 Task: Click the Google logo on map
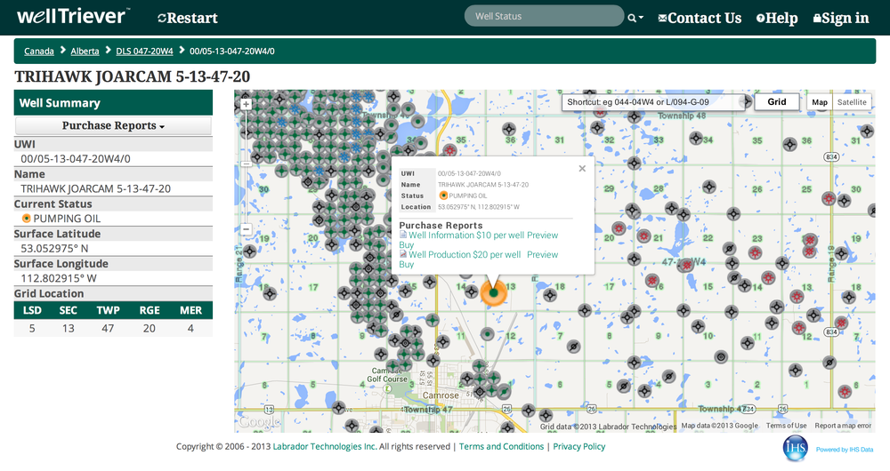coord(259,422)
